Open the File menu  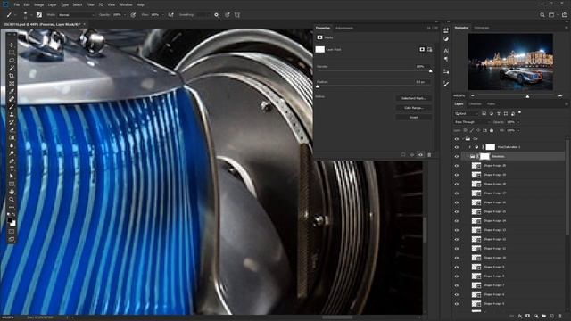coord(17,4)
